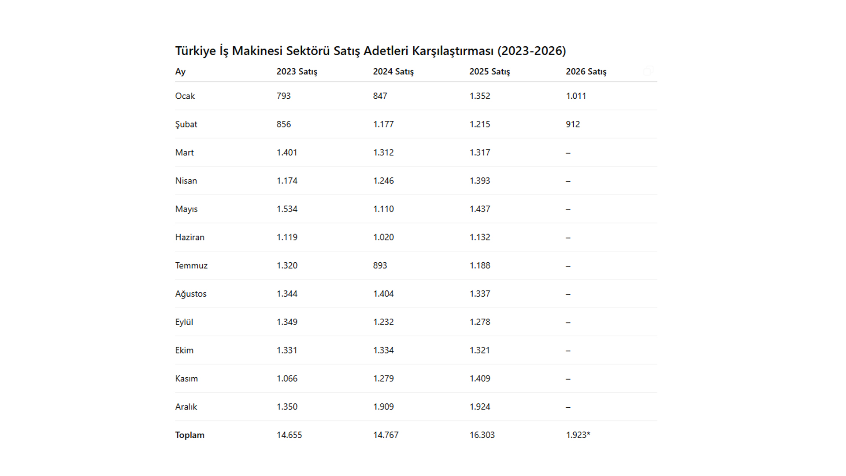
Task: Click the Şubat 2026 value 912
Action: tap(573, 124)
